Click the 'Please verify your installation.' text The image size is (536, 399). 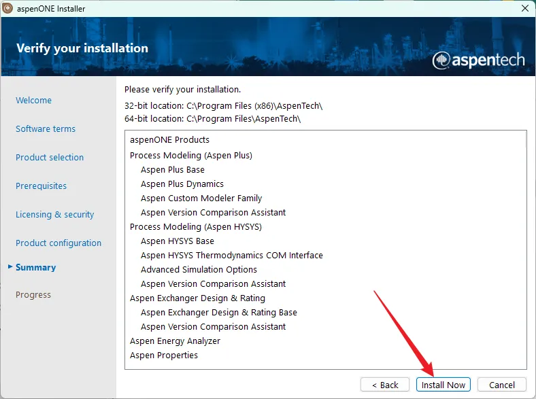tap(182, 90)
